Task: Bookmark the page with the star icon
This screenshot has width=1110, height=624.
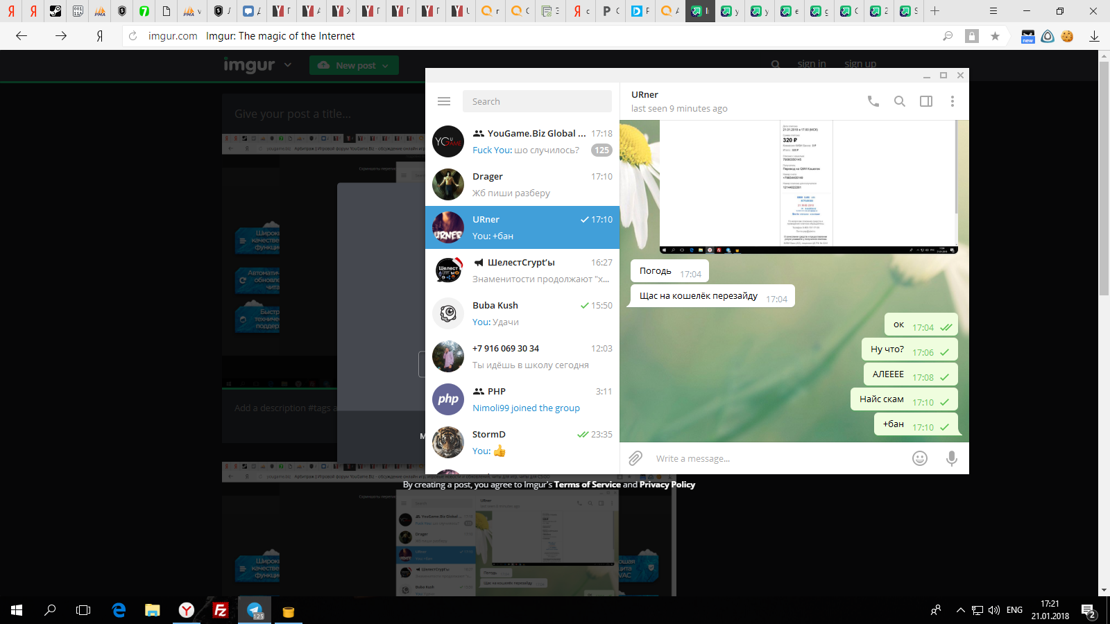Action: coord(995,36)
